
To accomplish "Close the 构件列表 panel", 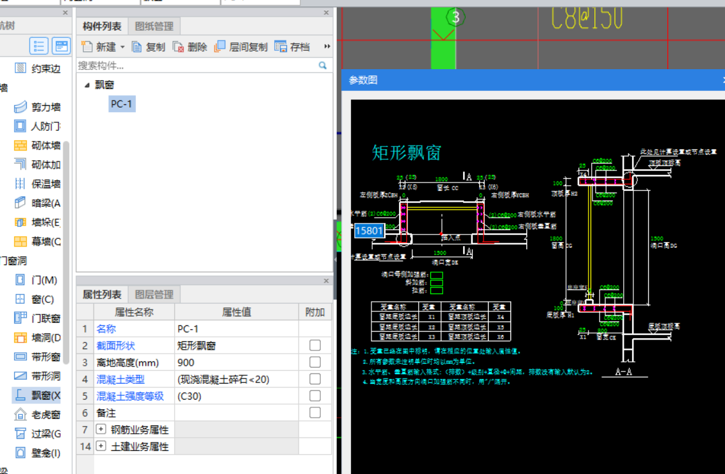I will click(x=327, y=12).
